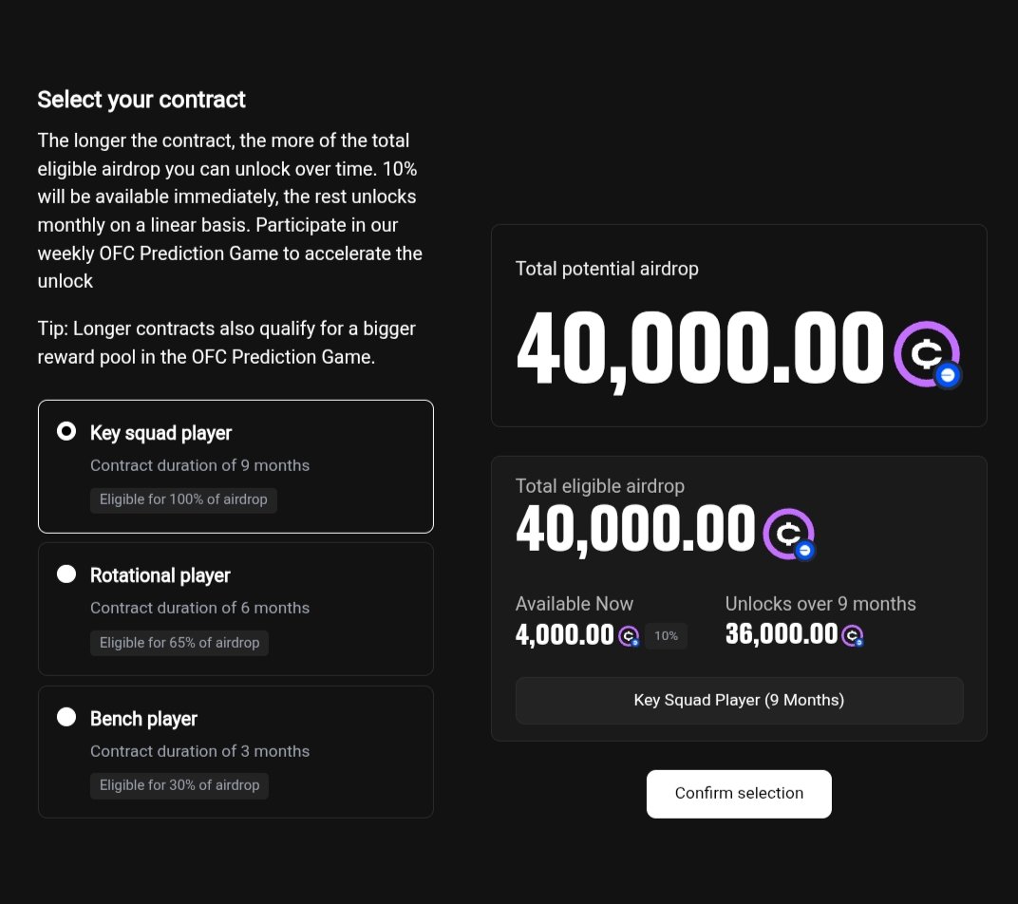
Task: Click the 10% badge near Available Now
Action: pos(666,635)
